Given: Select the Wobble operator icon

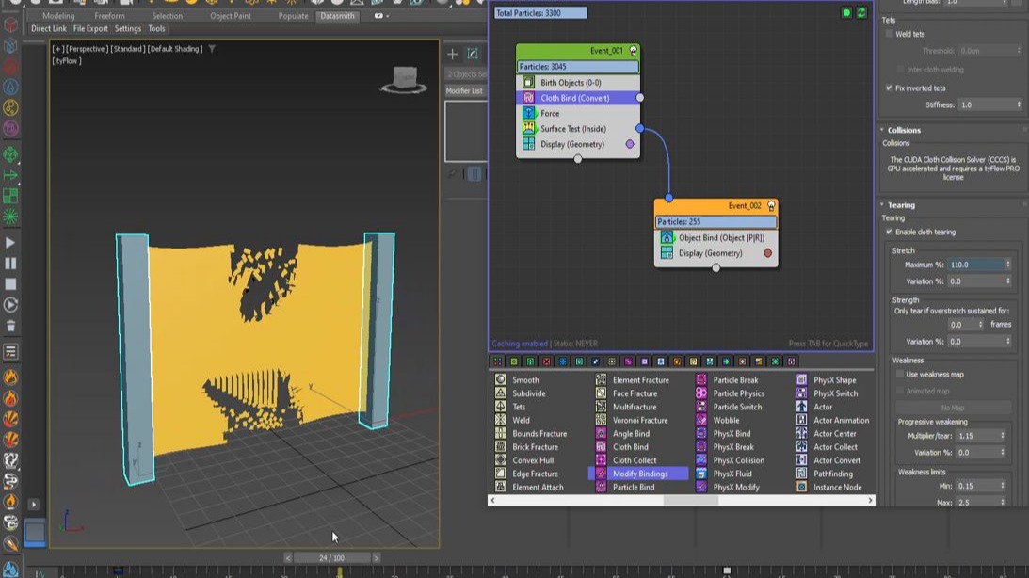Looking at the screenshot, I should pyautogui.click(x=700, y=420).
